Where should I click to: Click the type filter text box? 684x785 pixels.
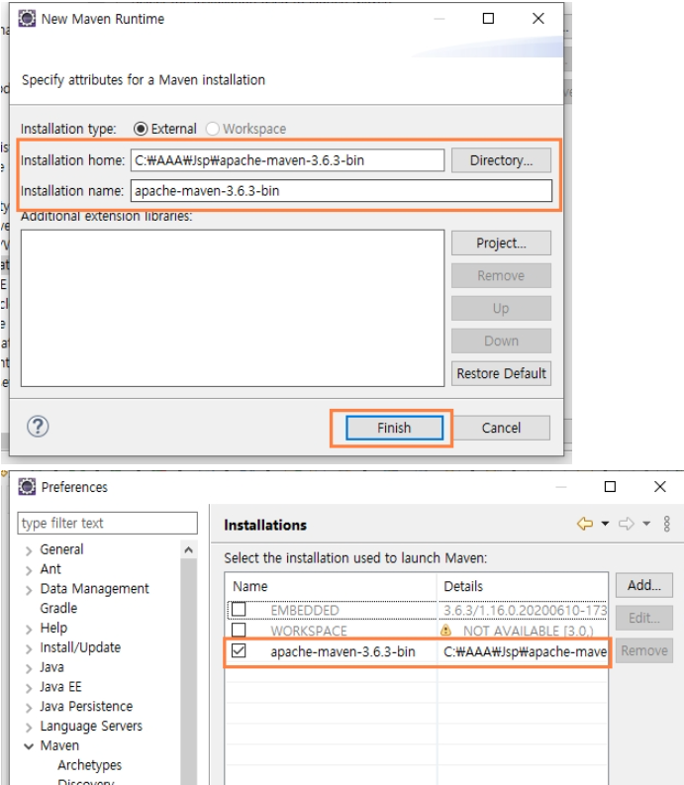point(108,523)
